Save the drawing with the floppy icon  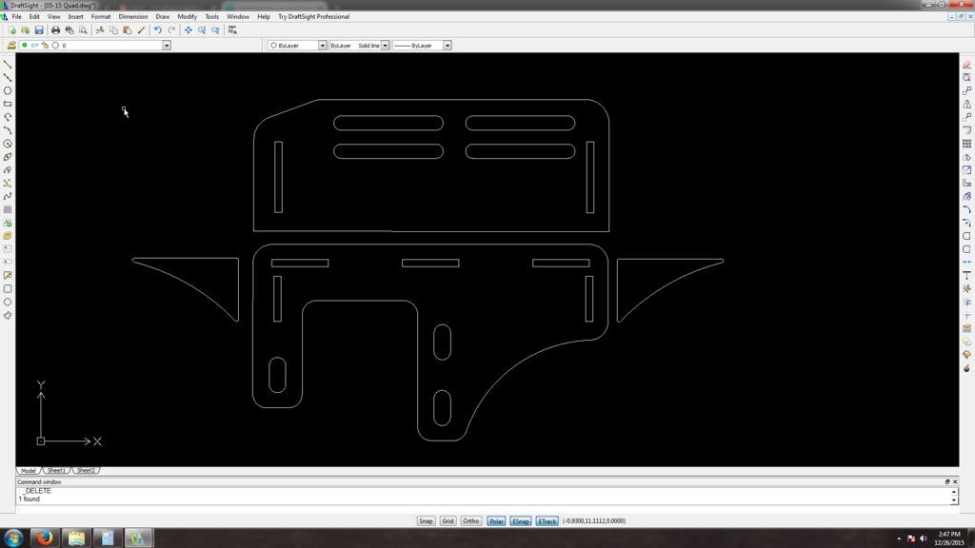[x=38, y=29]
